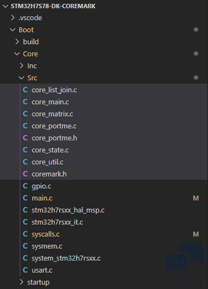Open the file core_util.c
This screenshot has height=289, width=208.
(48, 162)
